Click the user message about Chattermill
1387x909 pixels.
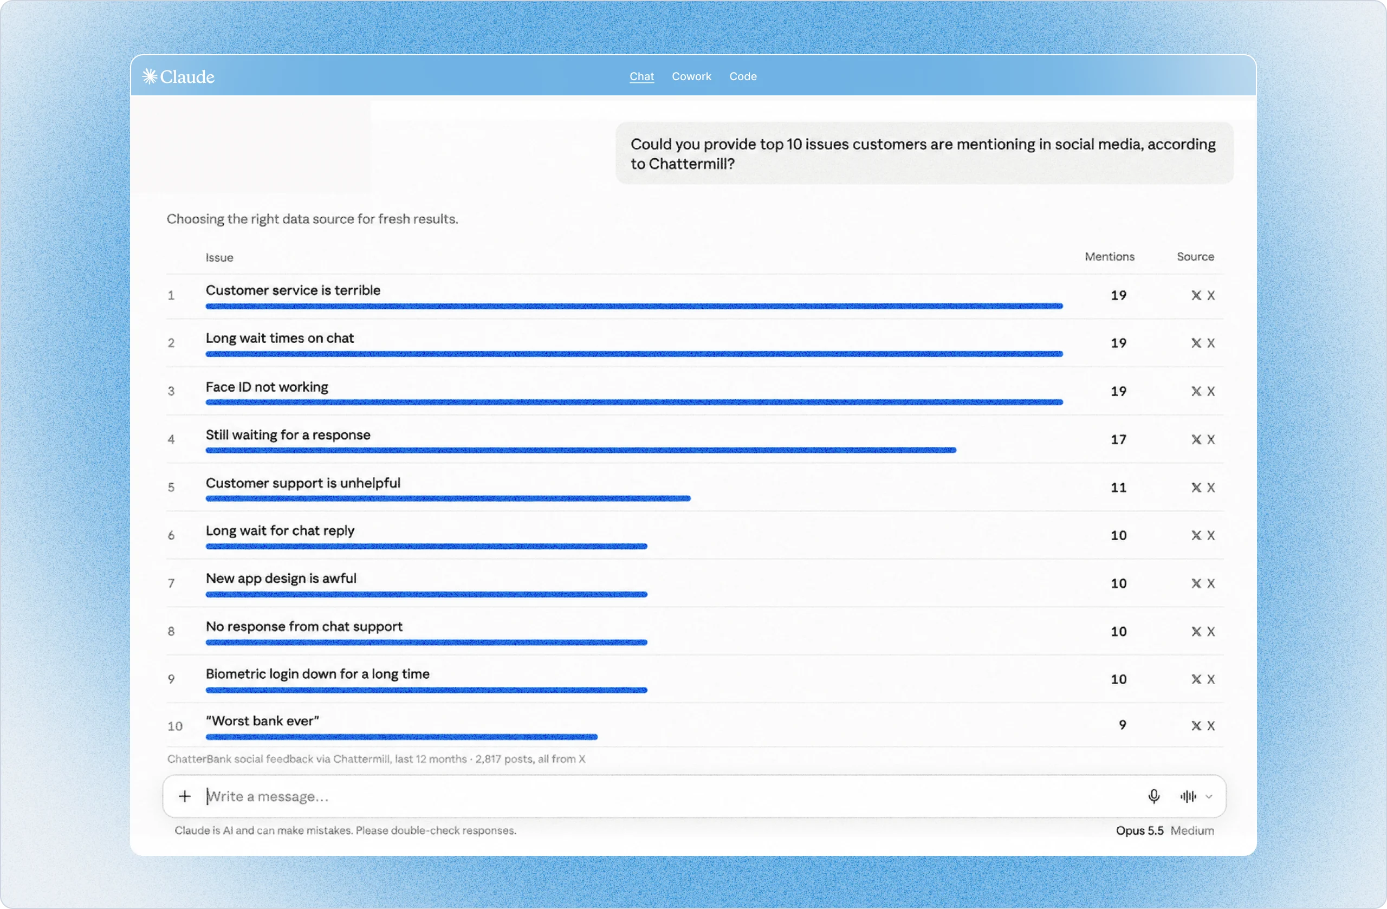pos(924,153)
